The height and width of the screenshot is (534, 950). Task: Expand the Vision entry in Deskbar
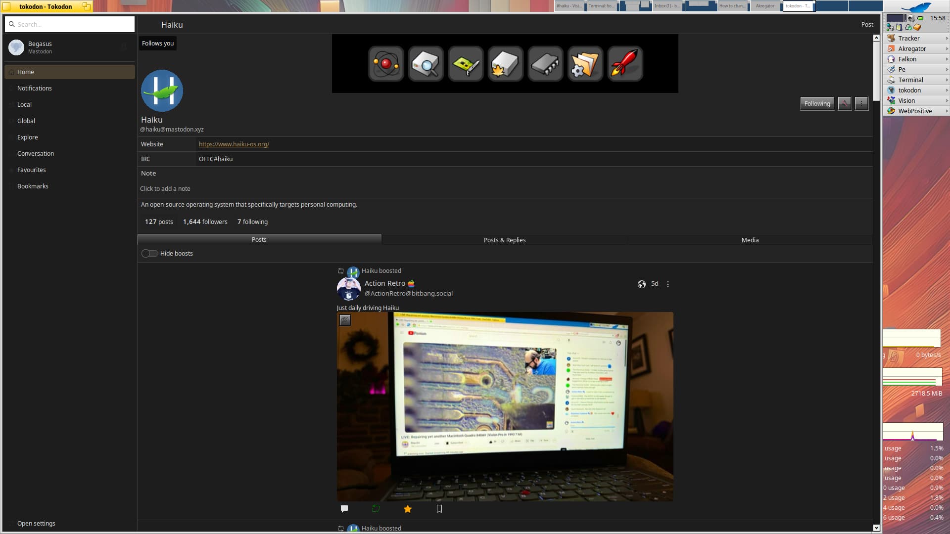coord(947,100)
